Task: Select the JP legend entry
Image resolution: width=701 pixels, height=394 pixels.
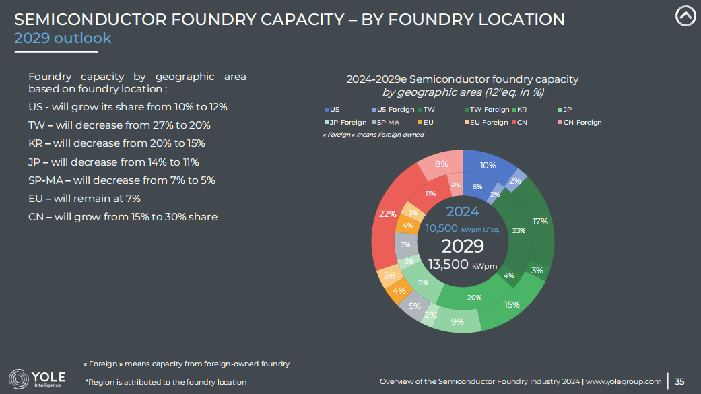Action: click(565, 110)
